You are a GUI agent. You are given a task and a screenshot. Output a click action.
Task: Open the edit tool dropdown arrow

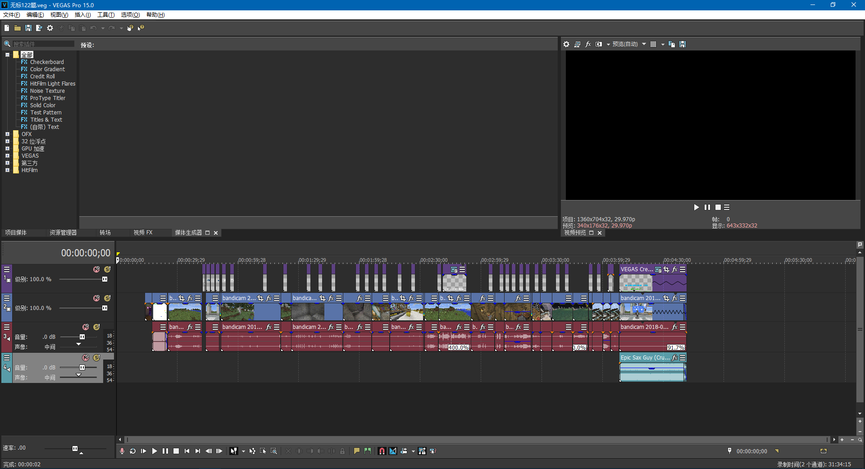point(243,451)
